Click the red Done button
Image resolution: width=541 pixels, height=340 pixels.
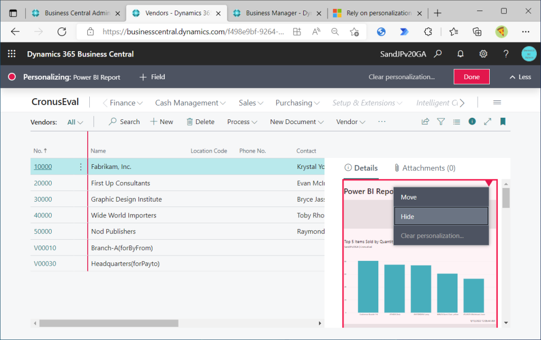coord(471,77)
